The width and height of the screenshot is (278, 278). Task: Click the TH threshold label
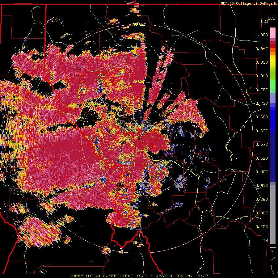[265, 241]
